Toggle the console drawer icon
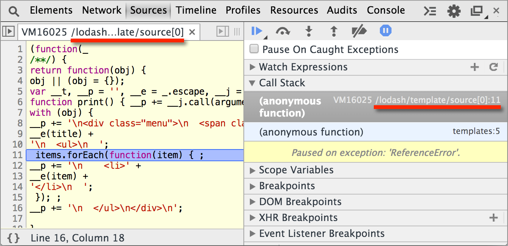The width and height of the screenshot is (508, 246). [x=430, y=11]
